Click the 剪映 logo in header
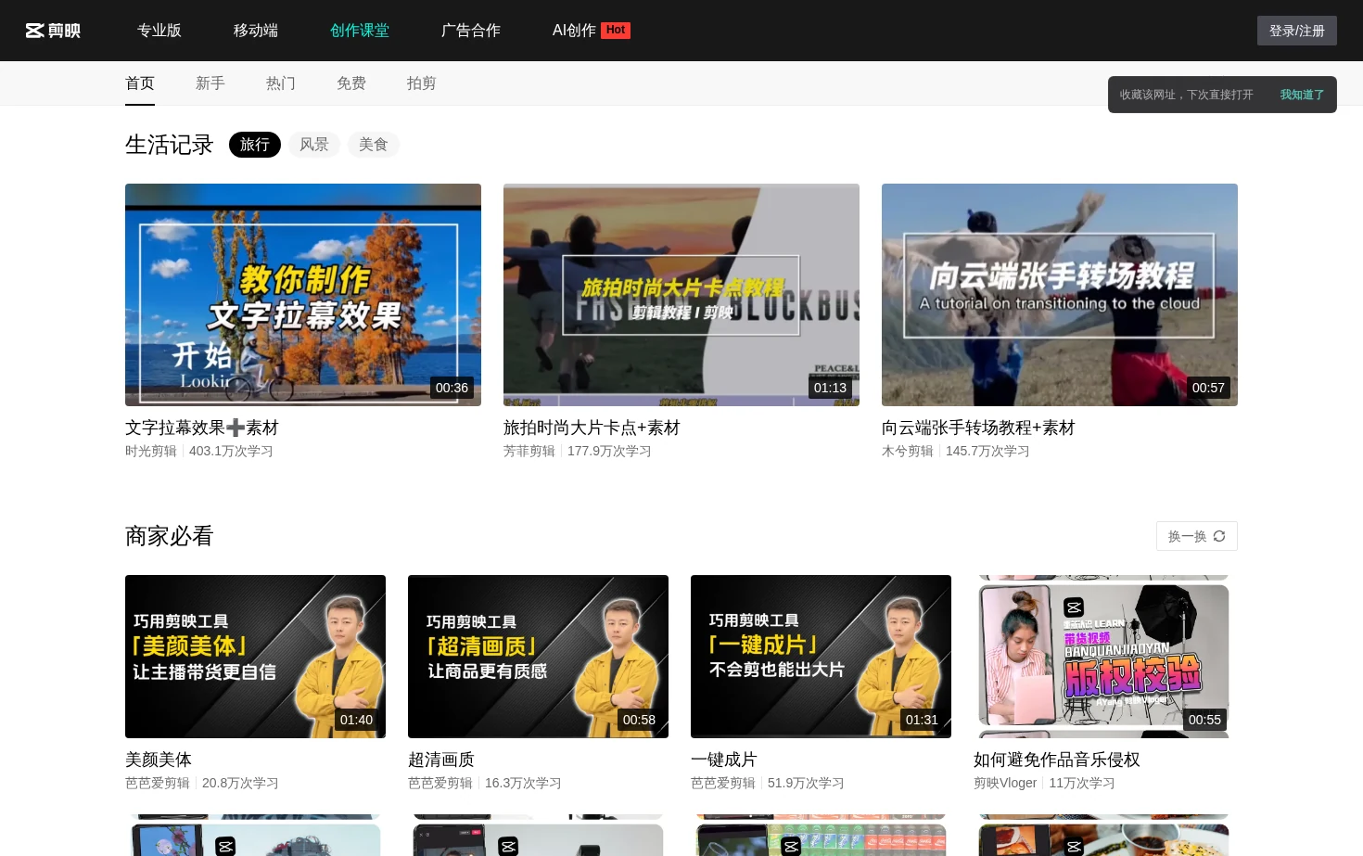Viewport: 1363px width, 856px height. pyautogui.click(x=53, y=31)
